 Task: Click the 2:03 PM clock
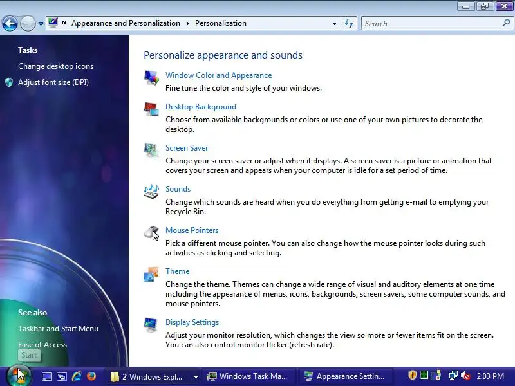(490, 376)
